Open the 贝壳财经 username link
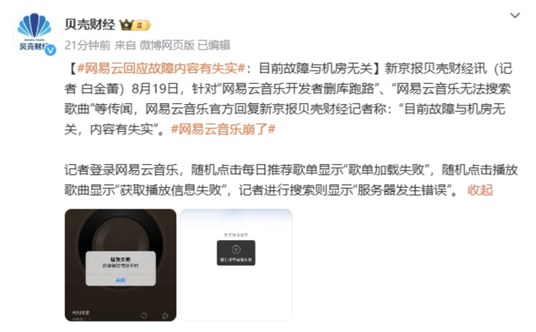 click(90, 25)
